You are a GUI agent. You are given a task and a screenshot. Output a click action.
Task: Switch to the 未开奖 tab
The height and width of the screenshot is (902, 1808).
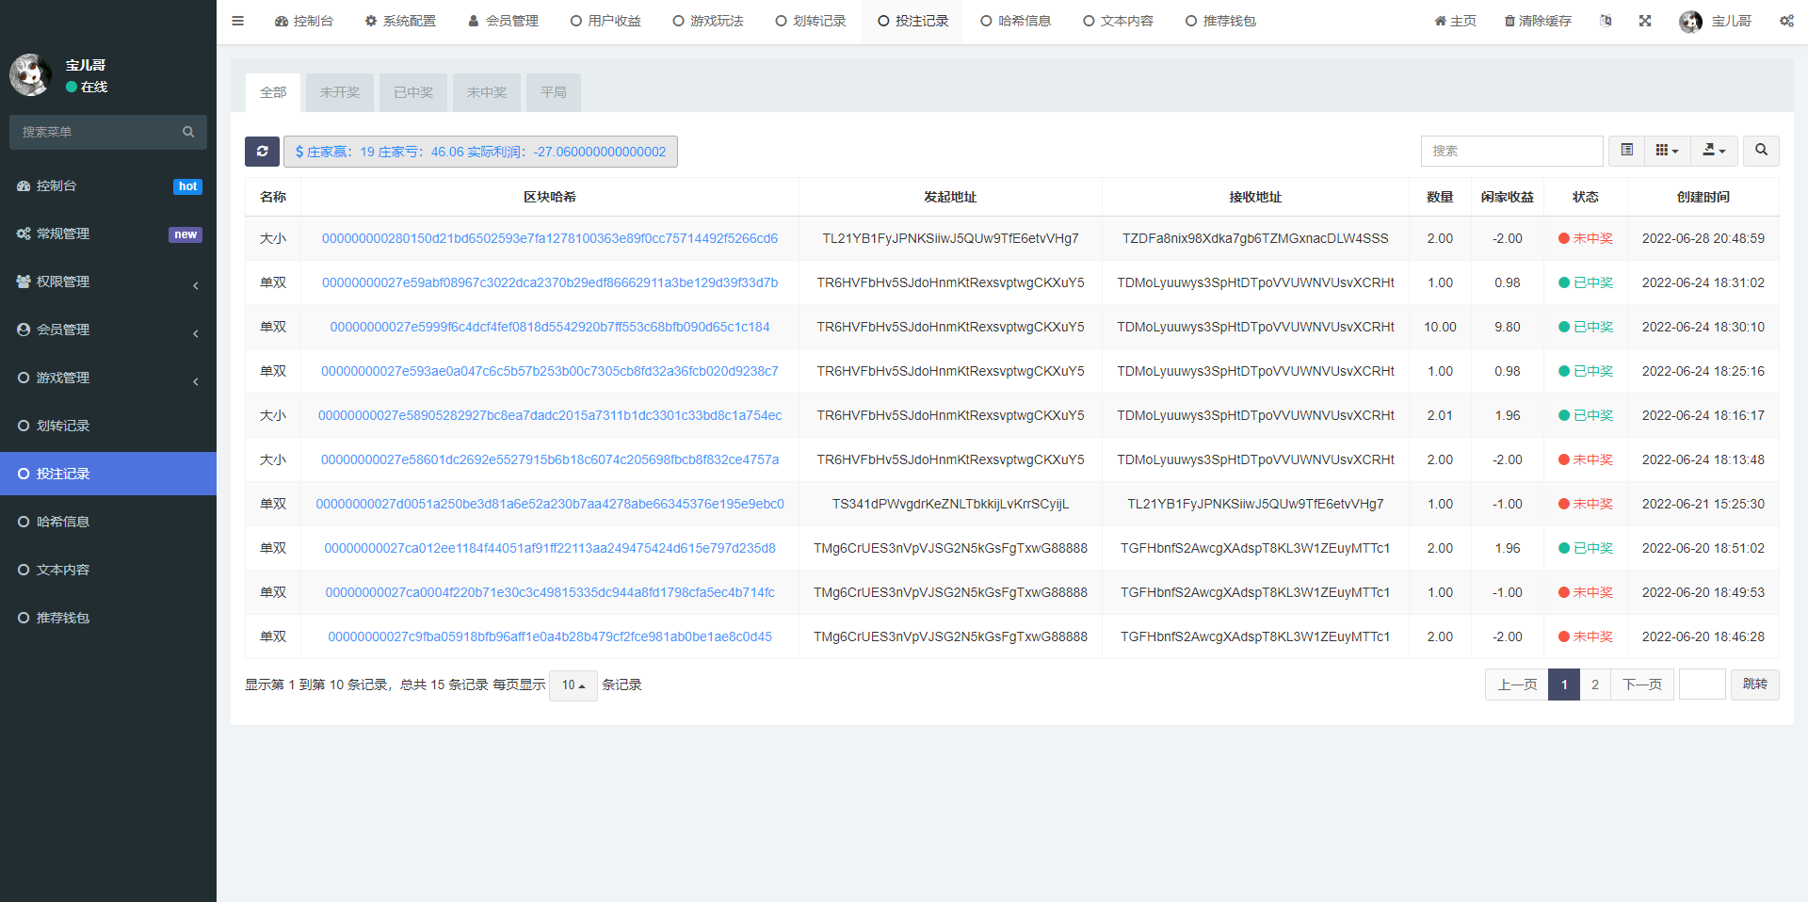[340, 92]
